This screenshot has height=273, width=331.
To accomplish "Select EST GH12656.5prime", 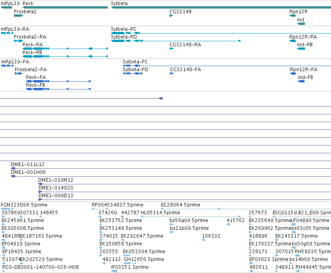I will click(144, 259).
